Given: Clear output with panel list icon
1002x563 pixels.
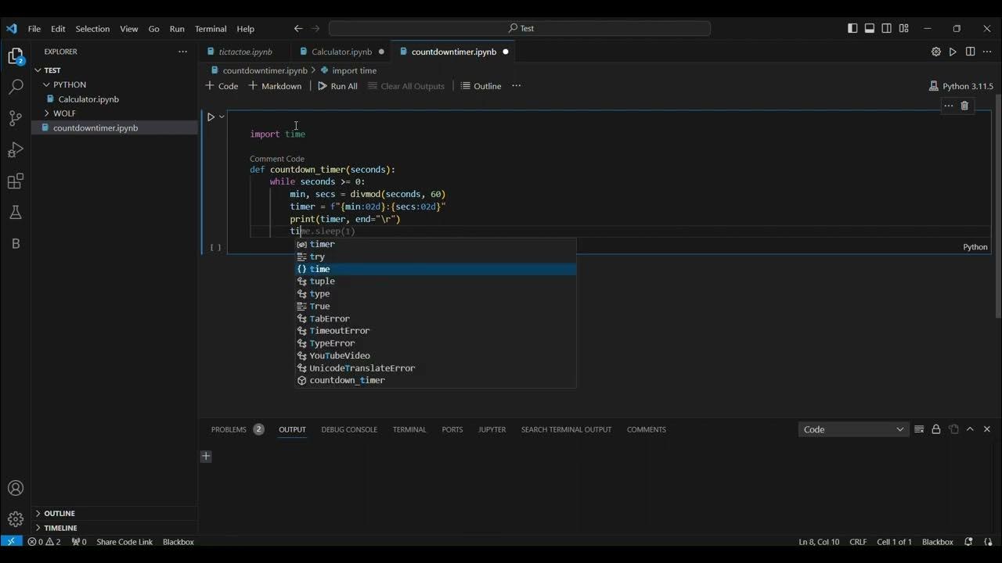Looking at the screenshot, I should 919,429.
